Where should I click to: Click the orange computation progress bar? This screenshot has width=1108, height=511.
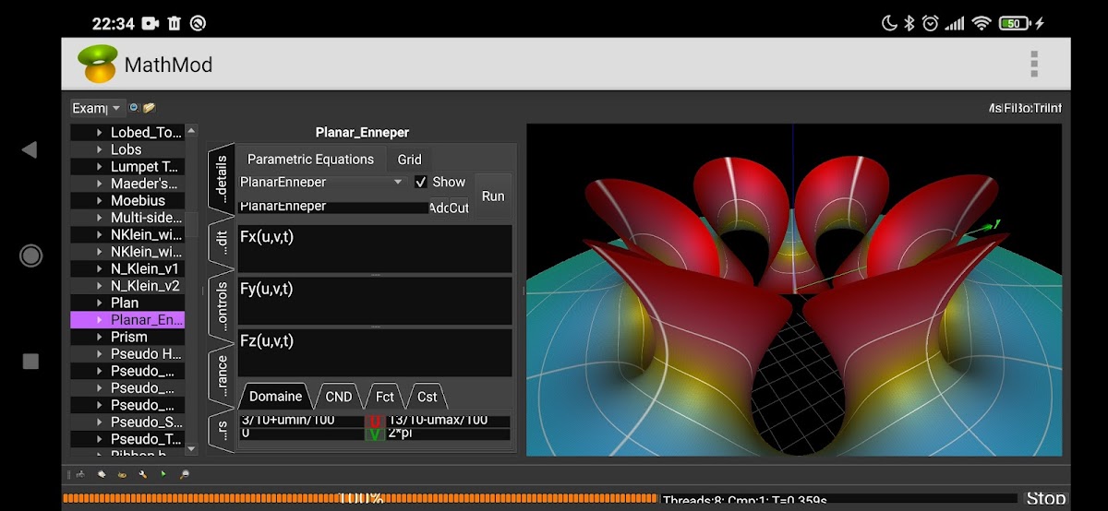[x=360, y=499]
